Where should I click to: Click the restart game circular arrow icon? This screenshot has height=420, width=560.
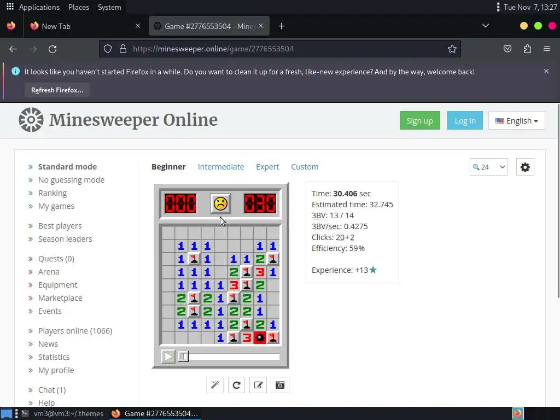(236, 385)
